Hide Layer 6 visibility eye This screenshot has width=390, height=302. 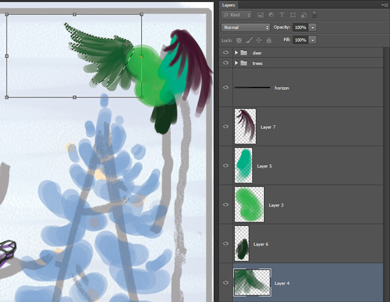226,244
